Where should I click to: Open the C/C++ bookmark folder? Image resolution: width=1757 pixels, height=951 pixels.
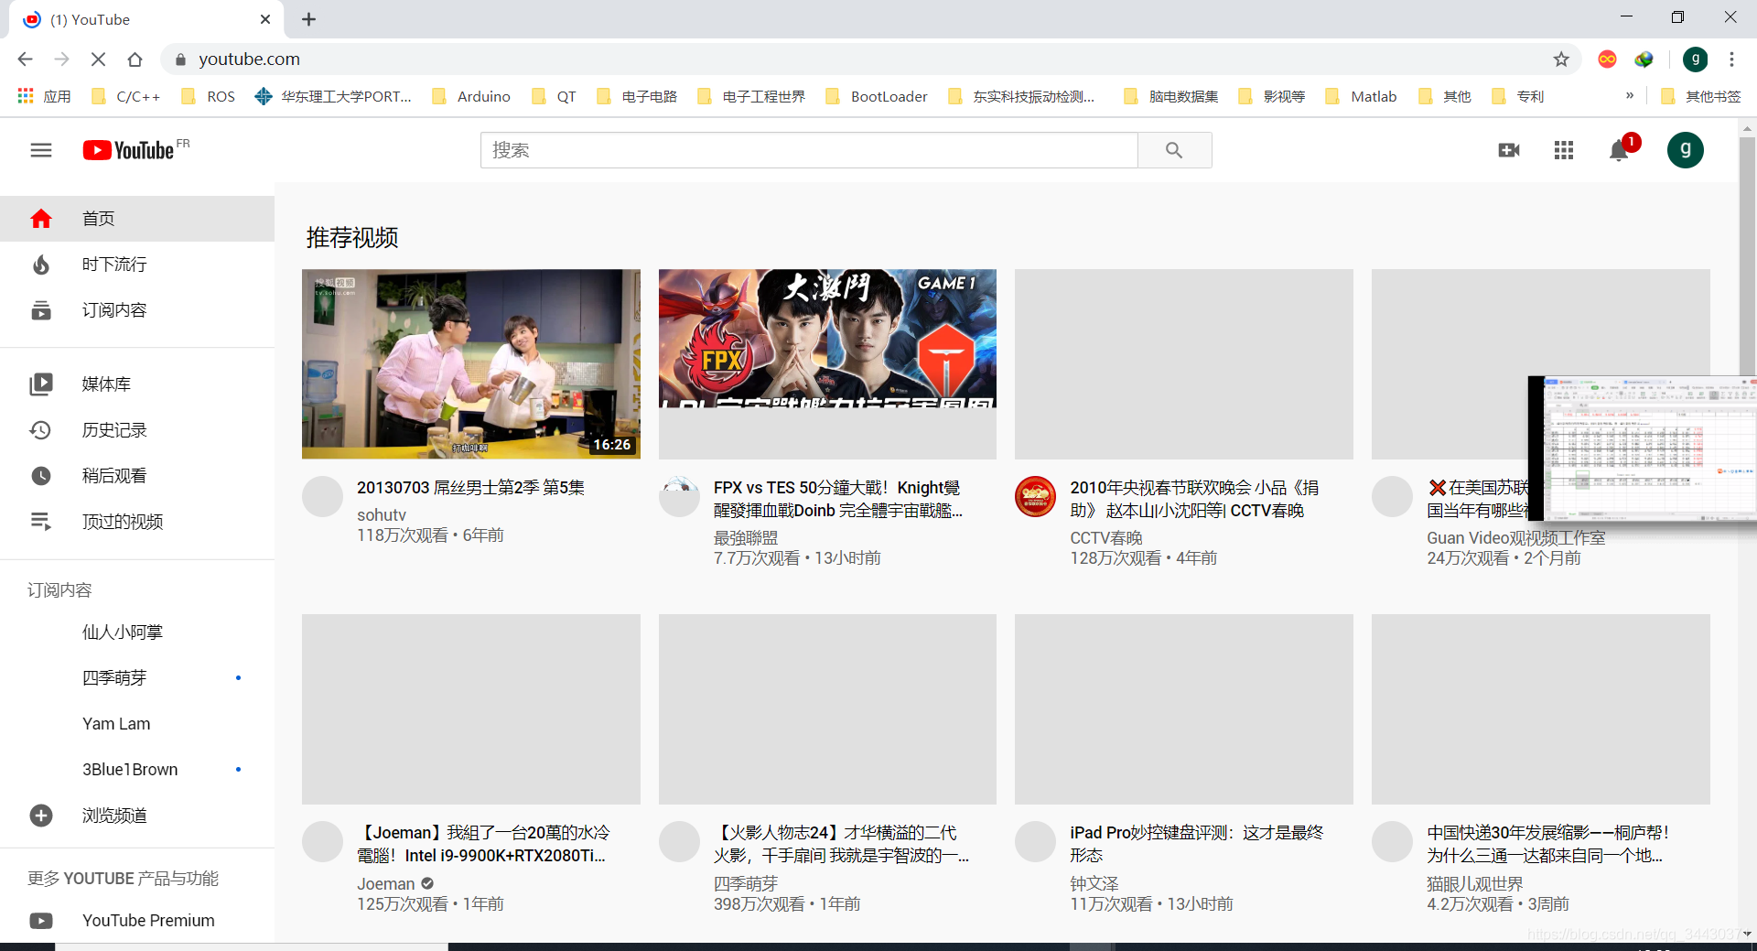(126, 96)
